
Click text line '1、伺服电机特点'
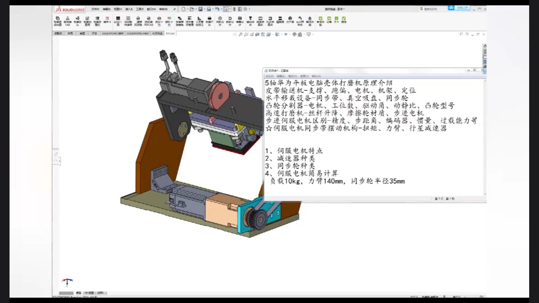click(x=294, y=151)
